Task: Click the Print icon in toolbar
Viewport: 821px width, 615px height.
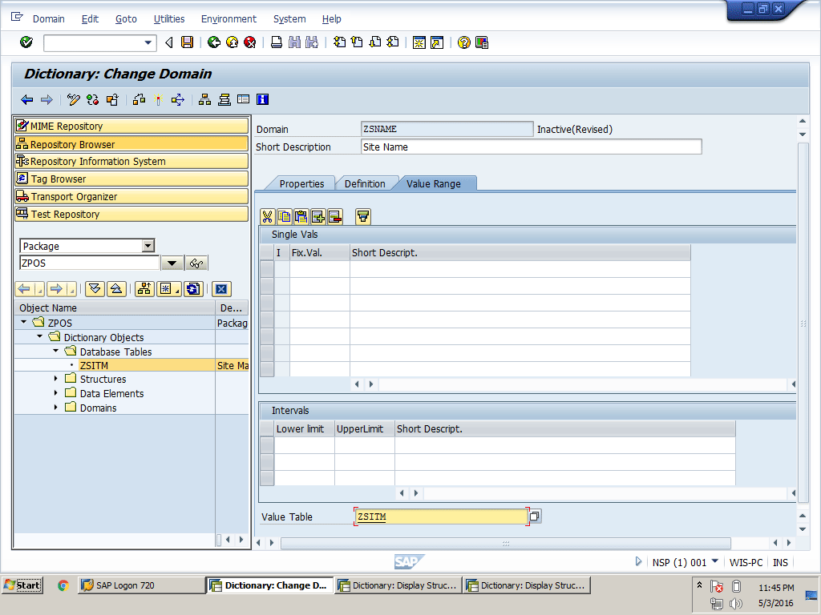Action: coord(276,42)
